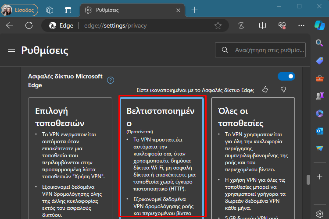The height and width of the screenshot is (219, 329).
Task: Open the Settings and more ellipsis menu
Action: 301,25
